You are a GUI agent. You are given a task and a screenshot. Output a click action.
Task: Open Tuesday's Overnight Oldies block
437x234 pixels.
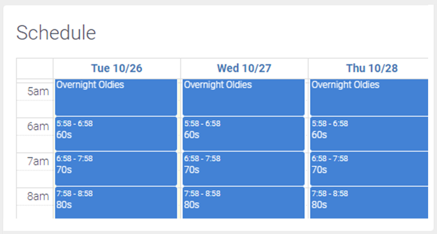pyautogui.click(x=116, y=97)
